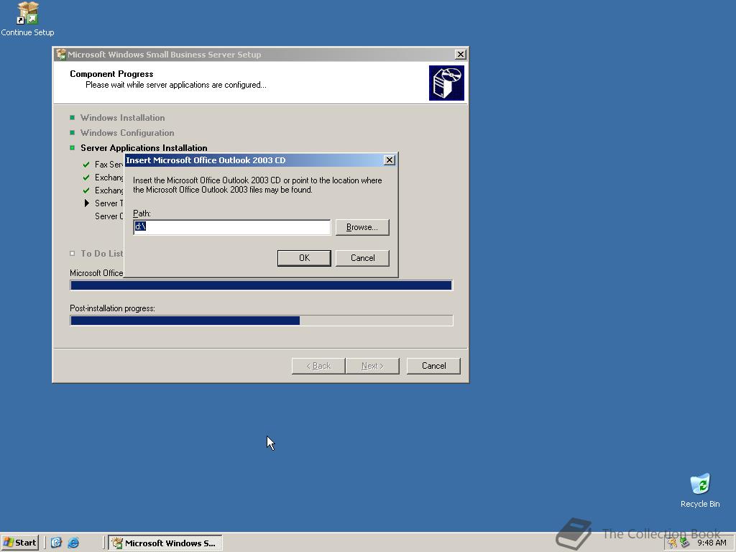Open the Continue Setup desktop shortcut
Viewport: 736px width, 552px height.
click(27, 19)
